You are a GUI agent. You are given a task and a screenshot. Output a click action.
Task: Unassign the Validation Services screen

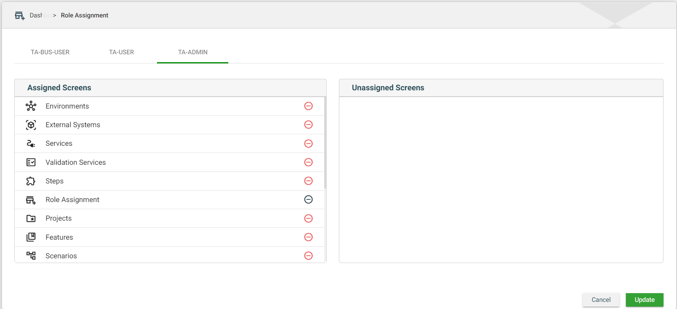coord(308,162)
